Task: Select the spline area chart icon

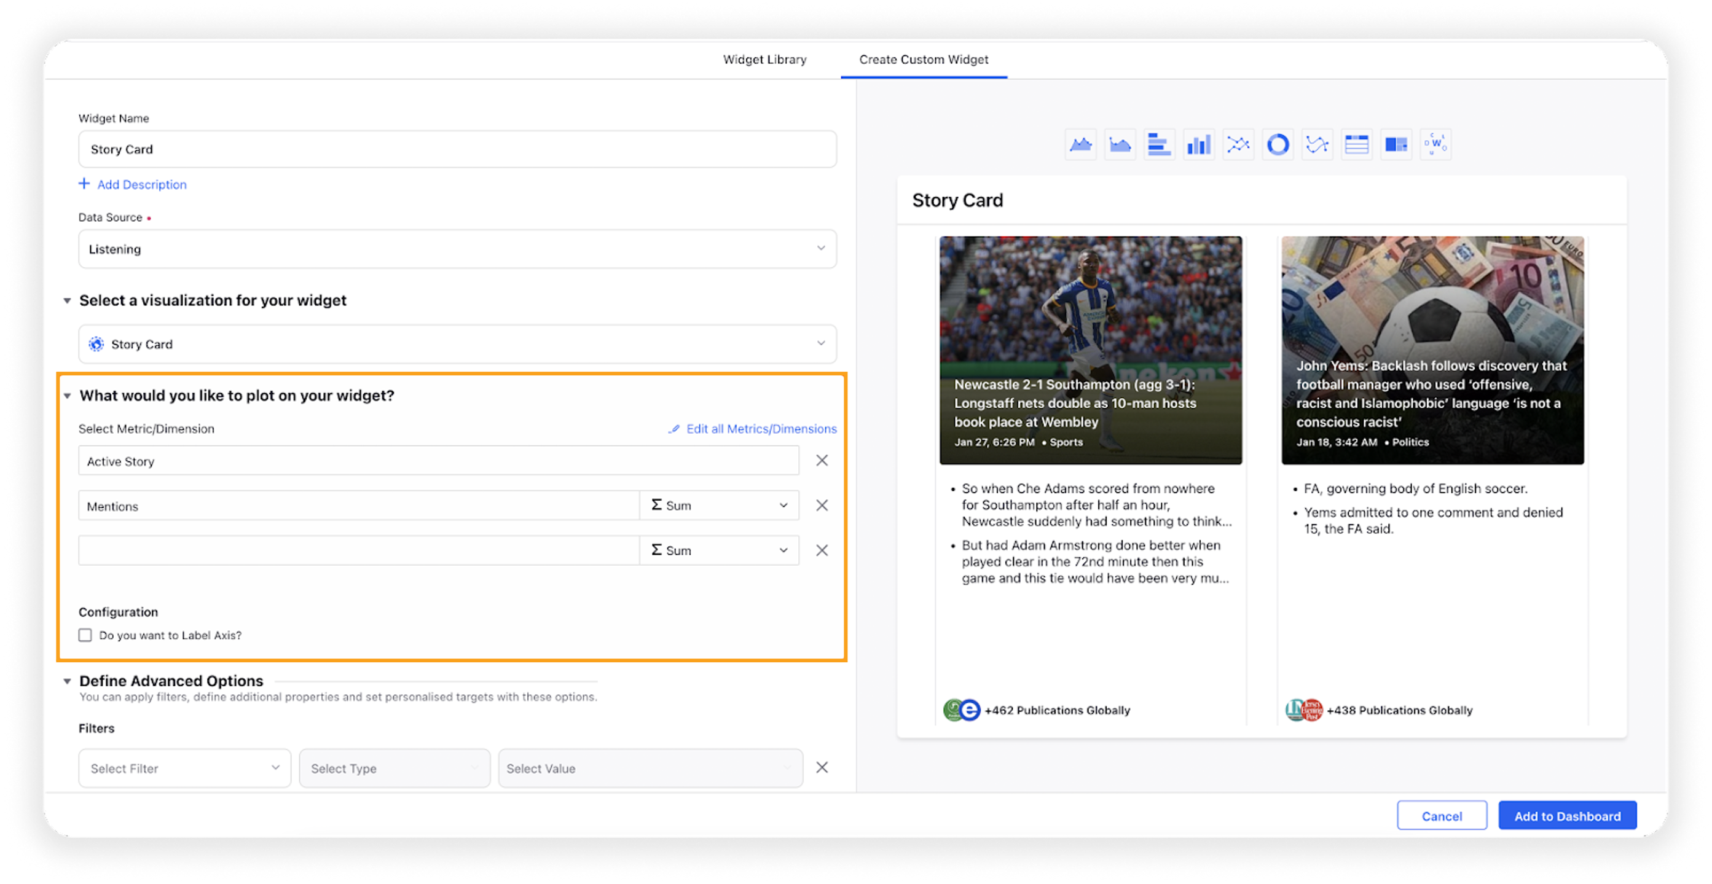Action: pyautogui.click(x=1120, y=144)
